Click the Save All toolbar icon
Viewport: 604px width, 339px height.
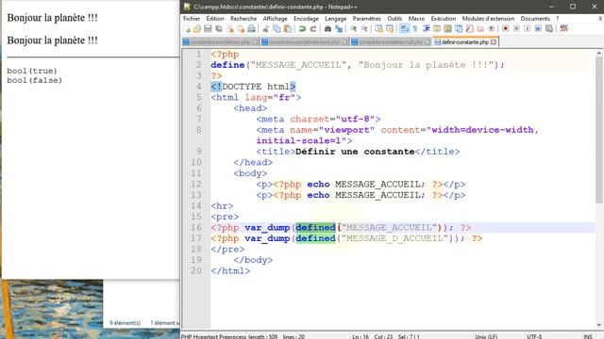(218, 29)
